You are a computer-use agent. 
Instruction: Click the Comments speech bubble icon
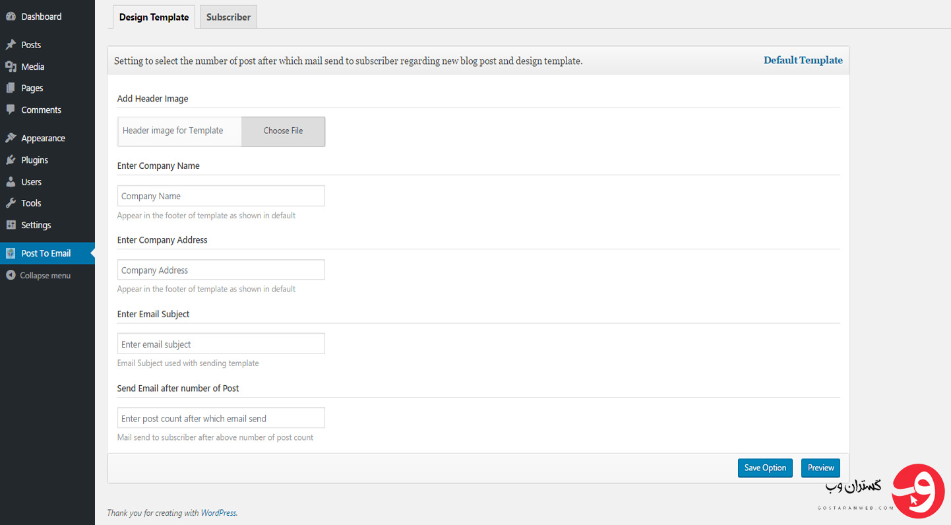coord(11,110)
